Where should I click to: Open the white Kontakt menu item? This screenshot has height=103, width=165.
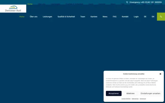point(125,16)
